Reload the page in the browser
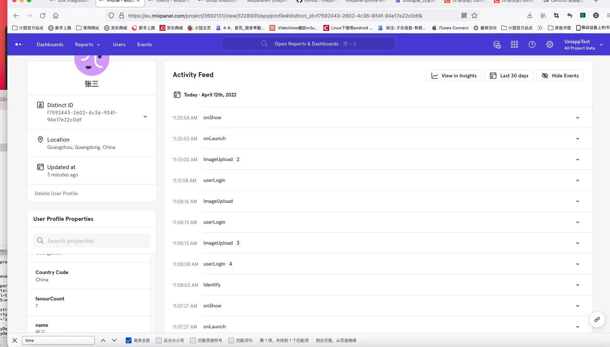Screen dimensions: 610x347 click(43, 16)
